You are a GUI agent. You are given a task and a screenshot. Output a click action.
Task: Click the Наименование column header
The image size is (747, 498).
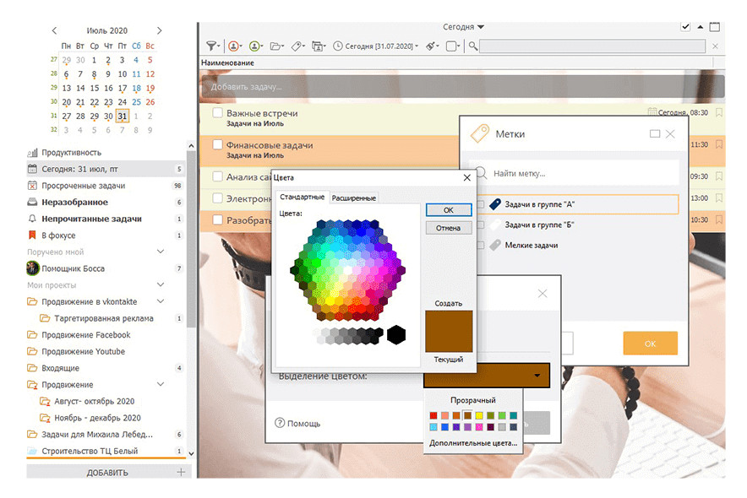pos(227,62)
